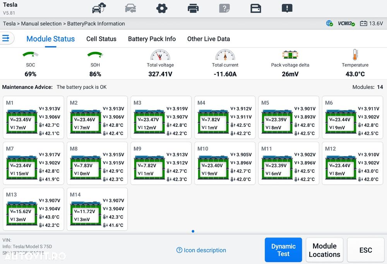Select the M5 module card
The height and width of the screenshot is (264, 387).
289,118
